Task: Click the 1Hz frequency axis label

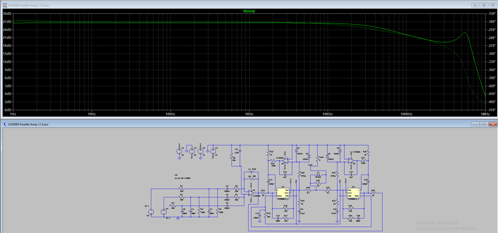Action: pos(13,114)
